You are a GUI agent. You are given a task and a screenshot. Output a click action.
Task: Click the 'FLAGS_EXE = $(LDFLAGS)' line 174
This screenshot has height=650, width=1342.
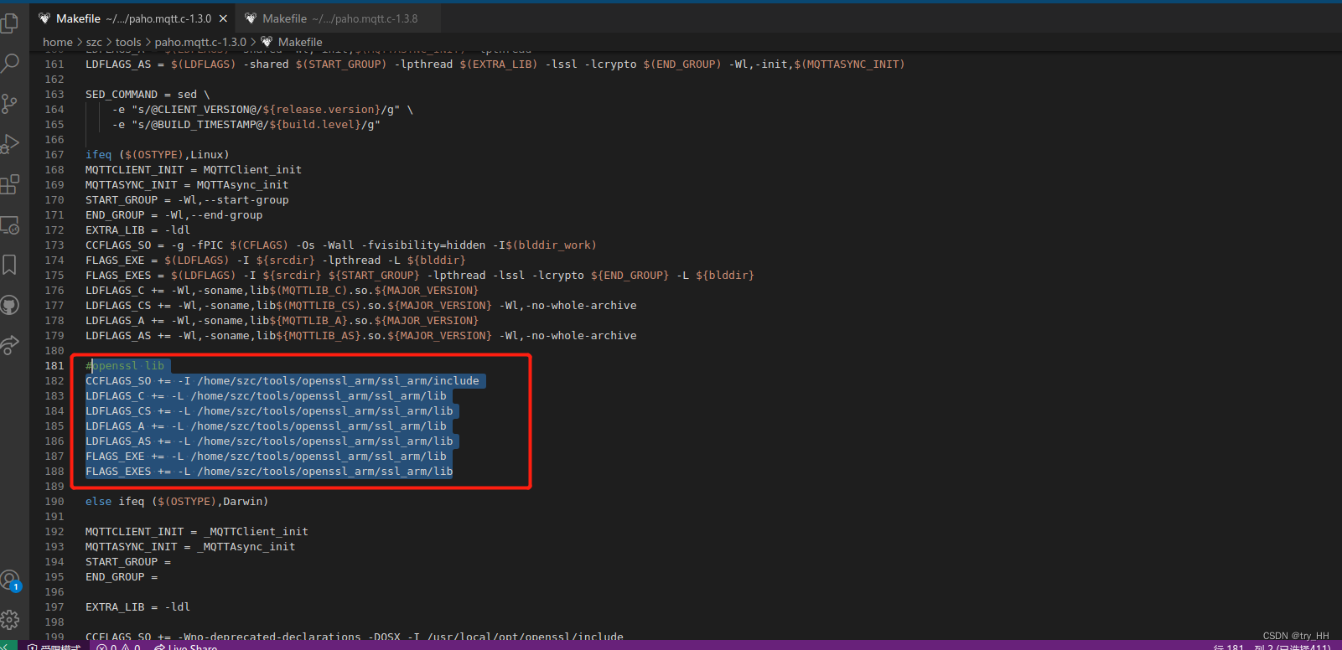pyautogui.click(x=275, y=260)
